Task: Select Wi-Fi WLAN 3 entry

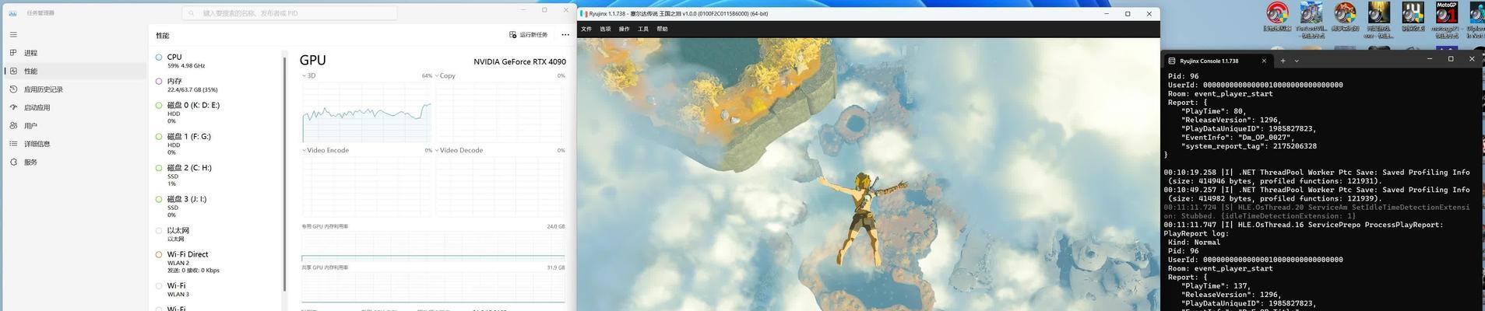Action: coord(216,289)
